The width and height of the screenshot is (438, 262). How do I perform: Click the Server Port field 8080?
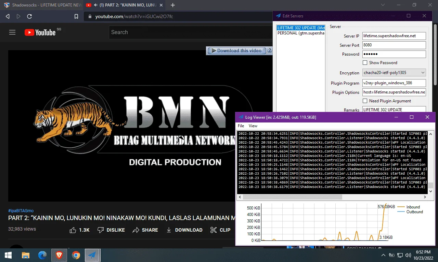pyautogui.click(x=394, y=45)
